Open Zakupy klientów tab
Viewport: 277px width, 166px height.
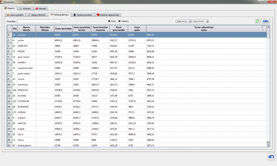click(x=37, y=15)
